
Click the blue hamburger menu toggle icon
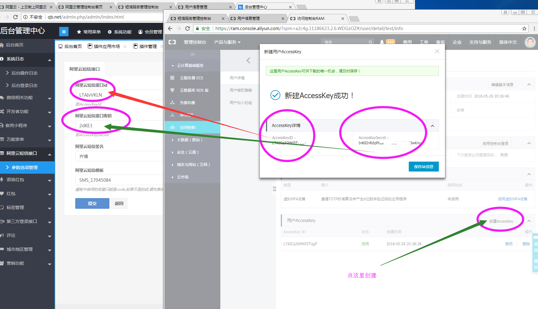click(x=64, y=32)
